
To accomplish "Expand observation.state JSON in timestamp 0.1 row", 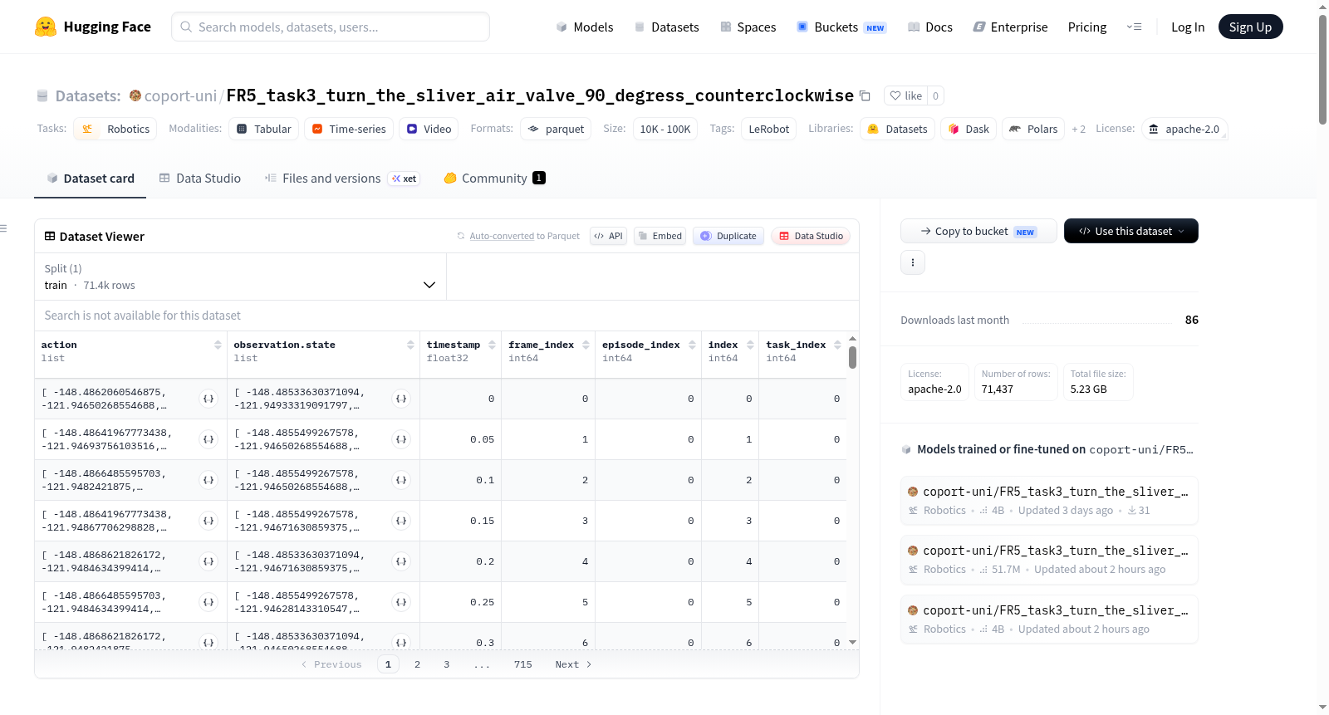I will pos(401,480).
